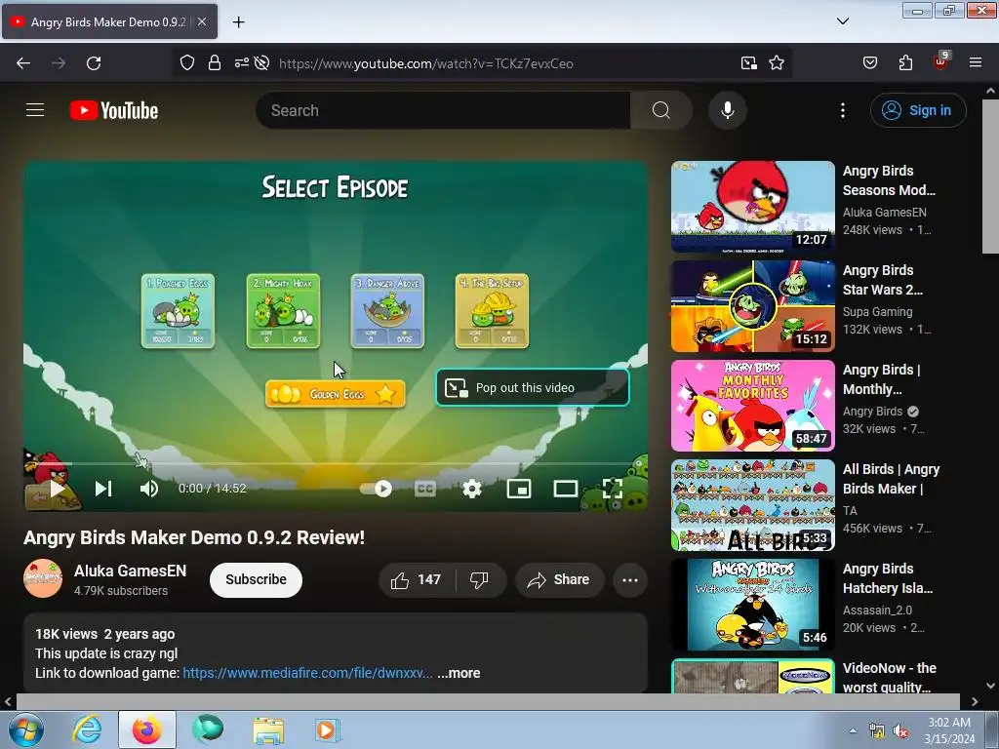999x749 pixels.
Task: Open the site permissions icon
Action: pos(242,62)
